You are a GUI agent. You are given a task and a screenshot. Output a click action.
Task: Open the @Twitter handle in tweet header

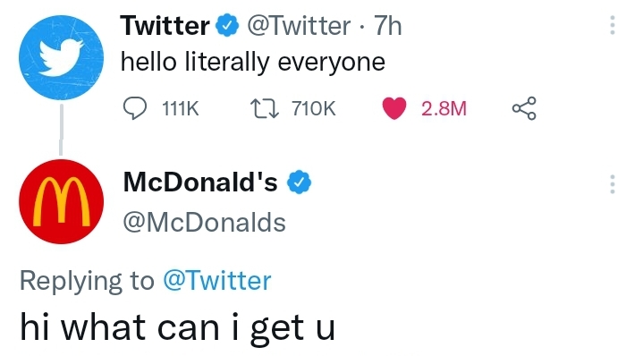pos(299,26)
